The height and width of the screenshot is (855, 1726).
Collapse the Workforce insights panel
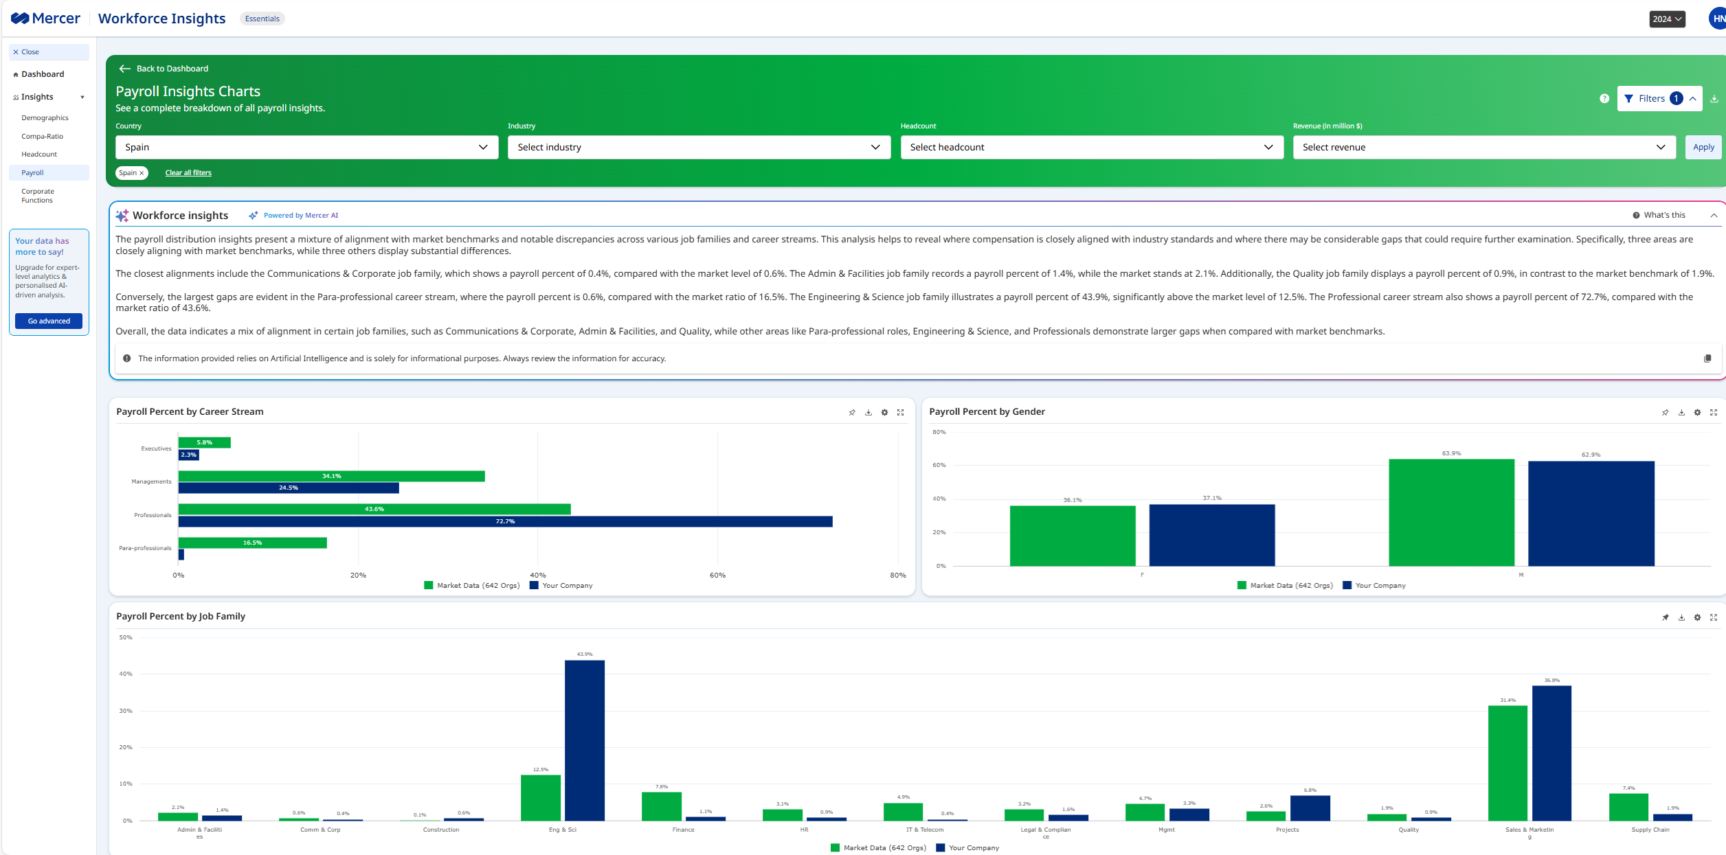(x=1714, y=216)
